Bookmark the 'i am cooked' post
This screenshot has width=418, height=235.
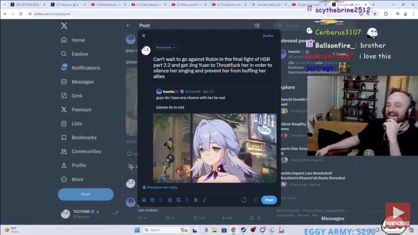click(x=251, y=218)
